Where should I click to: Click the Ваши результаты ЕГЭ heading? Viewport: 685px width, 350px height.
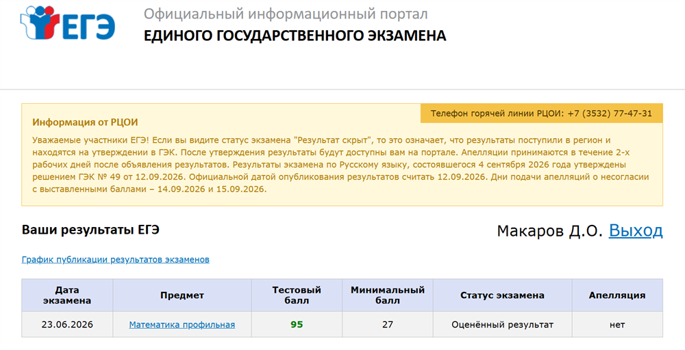(90, 230)
